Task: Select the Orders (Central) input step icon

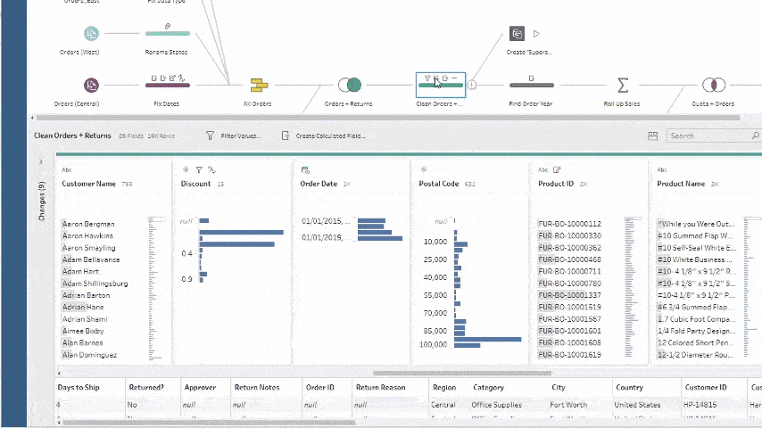Action: [x=91, y=86]
